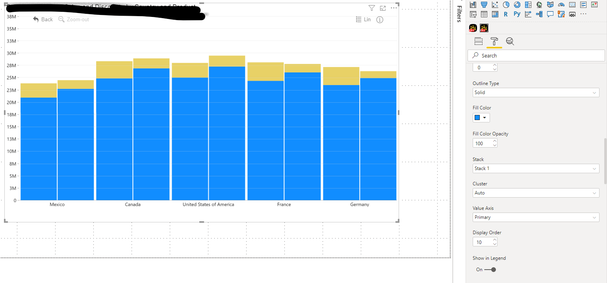
Task: Decrease the Display Order stepper
Action: click(x=495, y=244)
